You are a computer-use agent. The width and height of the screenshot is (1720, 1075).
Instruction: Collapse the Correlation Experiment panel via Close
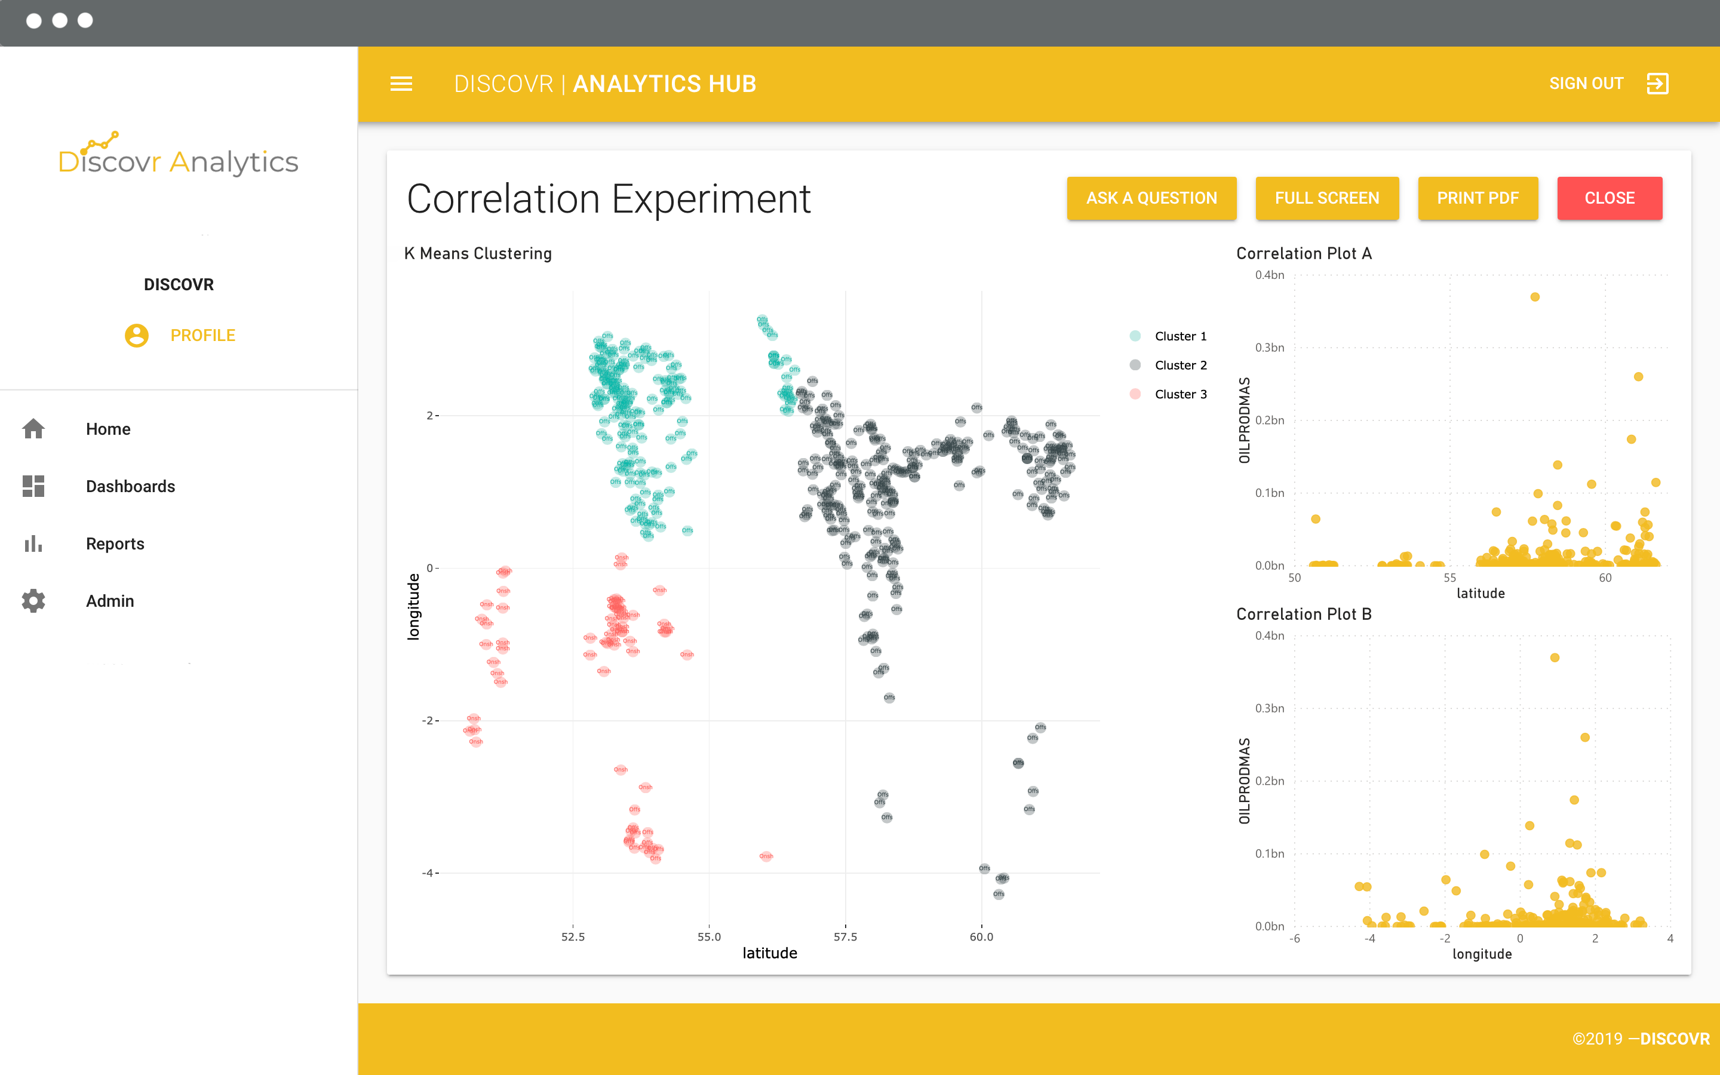[1610, 198]
